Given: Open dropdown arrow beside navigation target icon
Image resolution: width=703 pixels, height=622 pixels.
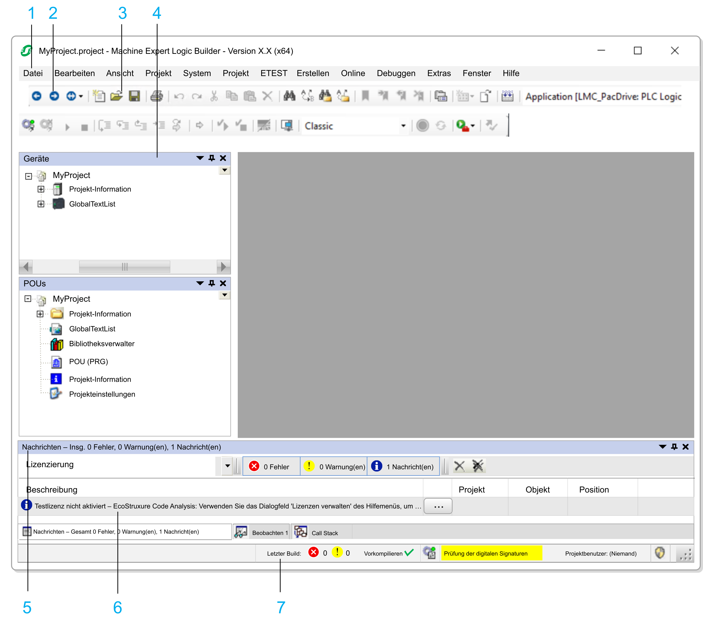Looking at the screenshot, I should point(81,96).
